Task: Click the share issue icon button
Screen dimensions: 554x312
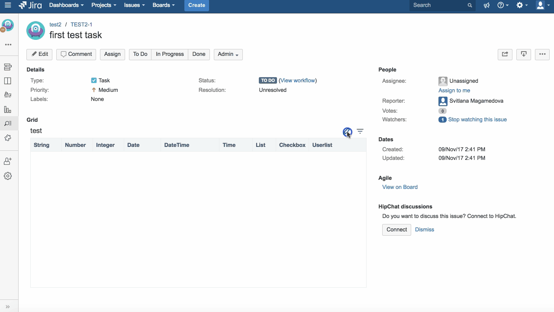Action: coord(505,54)
